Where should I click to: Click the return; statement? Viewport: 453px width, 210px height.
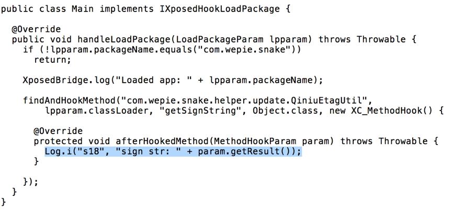(x=52, y=60)
